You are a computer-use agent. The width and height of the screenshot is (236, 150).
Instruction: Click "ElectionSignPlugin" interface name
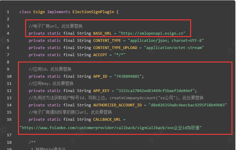[x=93, y=12]
